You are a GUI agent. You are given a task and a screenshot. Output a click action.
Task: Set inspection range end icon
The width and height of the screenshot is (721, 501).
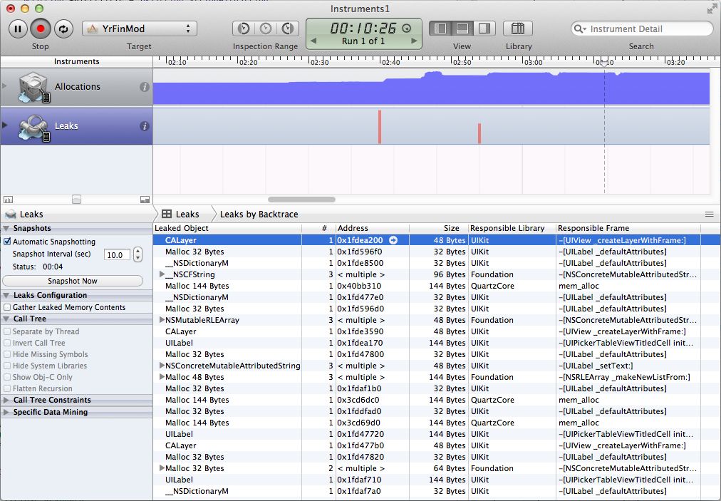[x=288, y=29]
